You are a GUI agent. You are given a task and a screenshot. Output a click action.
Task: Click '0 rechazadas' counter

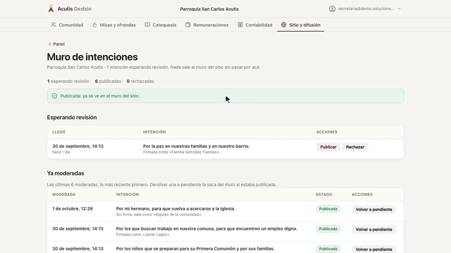140,81
